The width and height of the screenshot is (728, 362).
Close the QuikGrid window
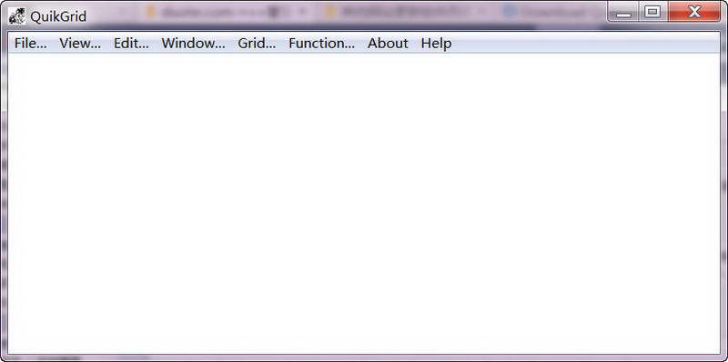(695, 12)
